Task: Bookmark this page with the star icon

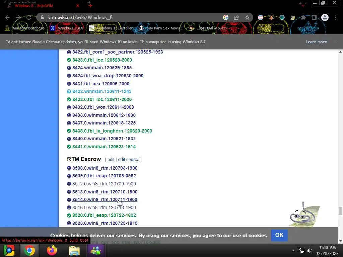Action: 247,17
